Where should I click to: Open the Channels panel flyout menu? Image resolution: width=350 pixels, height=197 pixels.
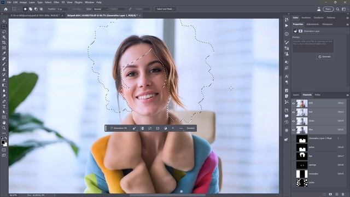347,95
